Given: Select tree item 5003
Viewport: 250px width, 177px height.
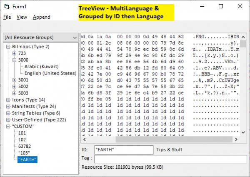Looking at the screenshot, I should point(23,93).
